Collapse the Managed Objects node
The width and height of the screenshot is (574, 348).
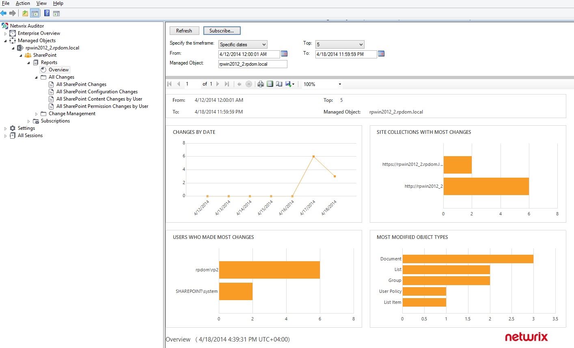pos(5,41)
